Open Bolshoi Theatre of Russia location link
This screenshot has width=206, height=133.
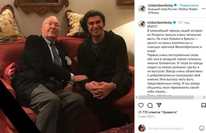point(173,11)
